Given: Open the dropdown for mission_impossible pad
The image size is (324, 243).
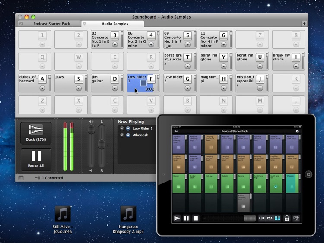Looking at the screenshot, I should pyautogui.click(x=260, y=88).
